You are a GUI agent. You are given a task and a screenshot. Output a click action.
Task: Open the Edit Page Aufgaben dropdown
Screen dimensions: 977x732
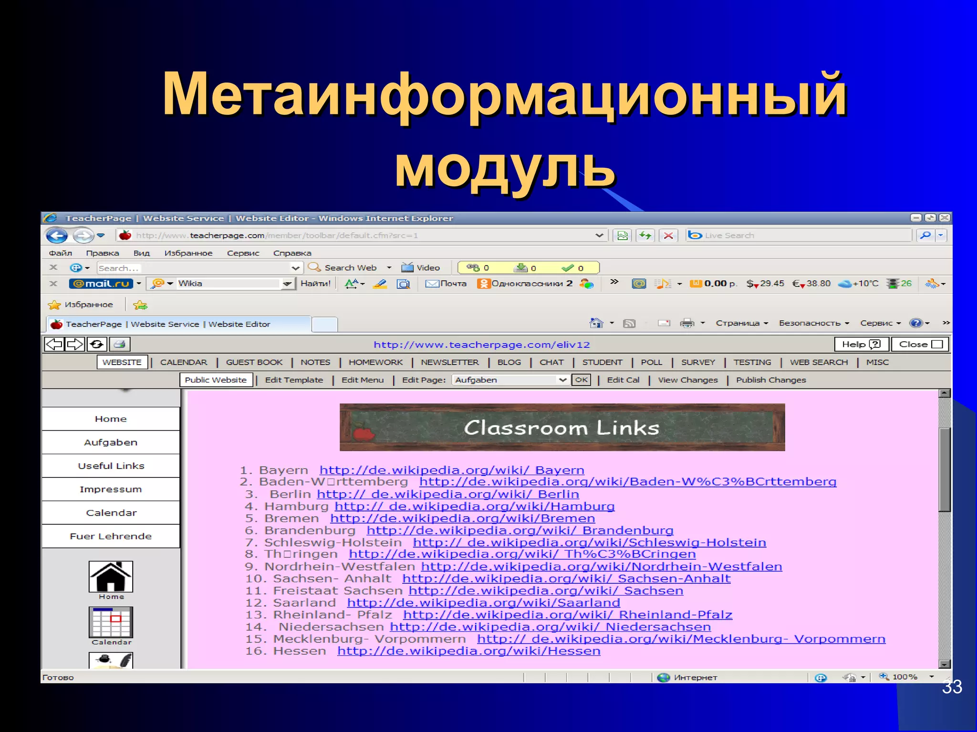click(562, 380)
